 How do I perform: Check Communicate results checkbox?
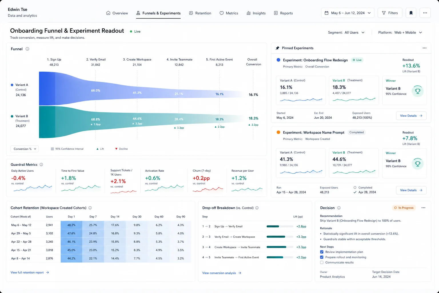point(322,262)
